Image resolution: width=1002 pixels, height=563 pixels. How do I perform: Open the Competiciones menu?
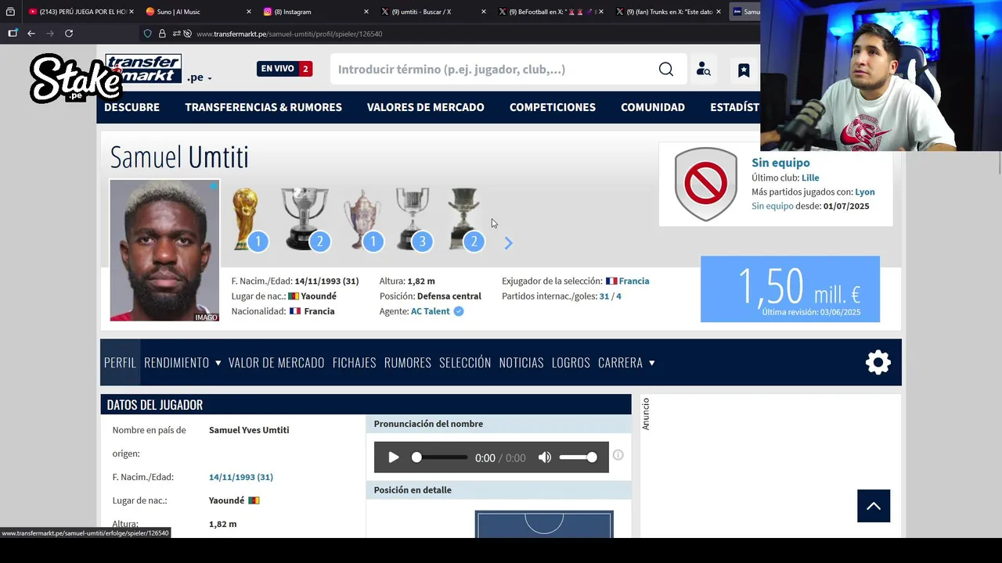point(553,107)
